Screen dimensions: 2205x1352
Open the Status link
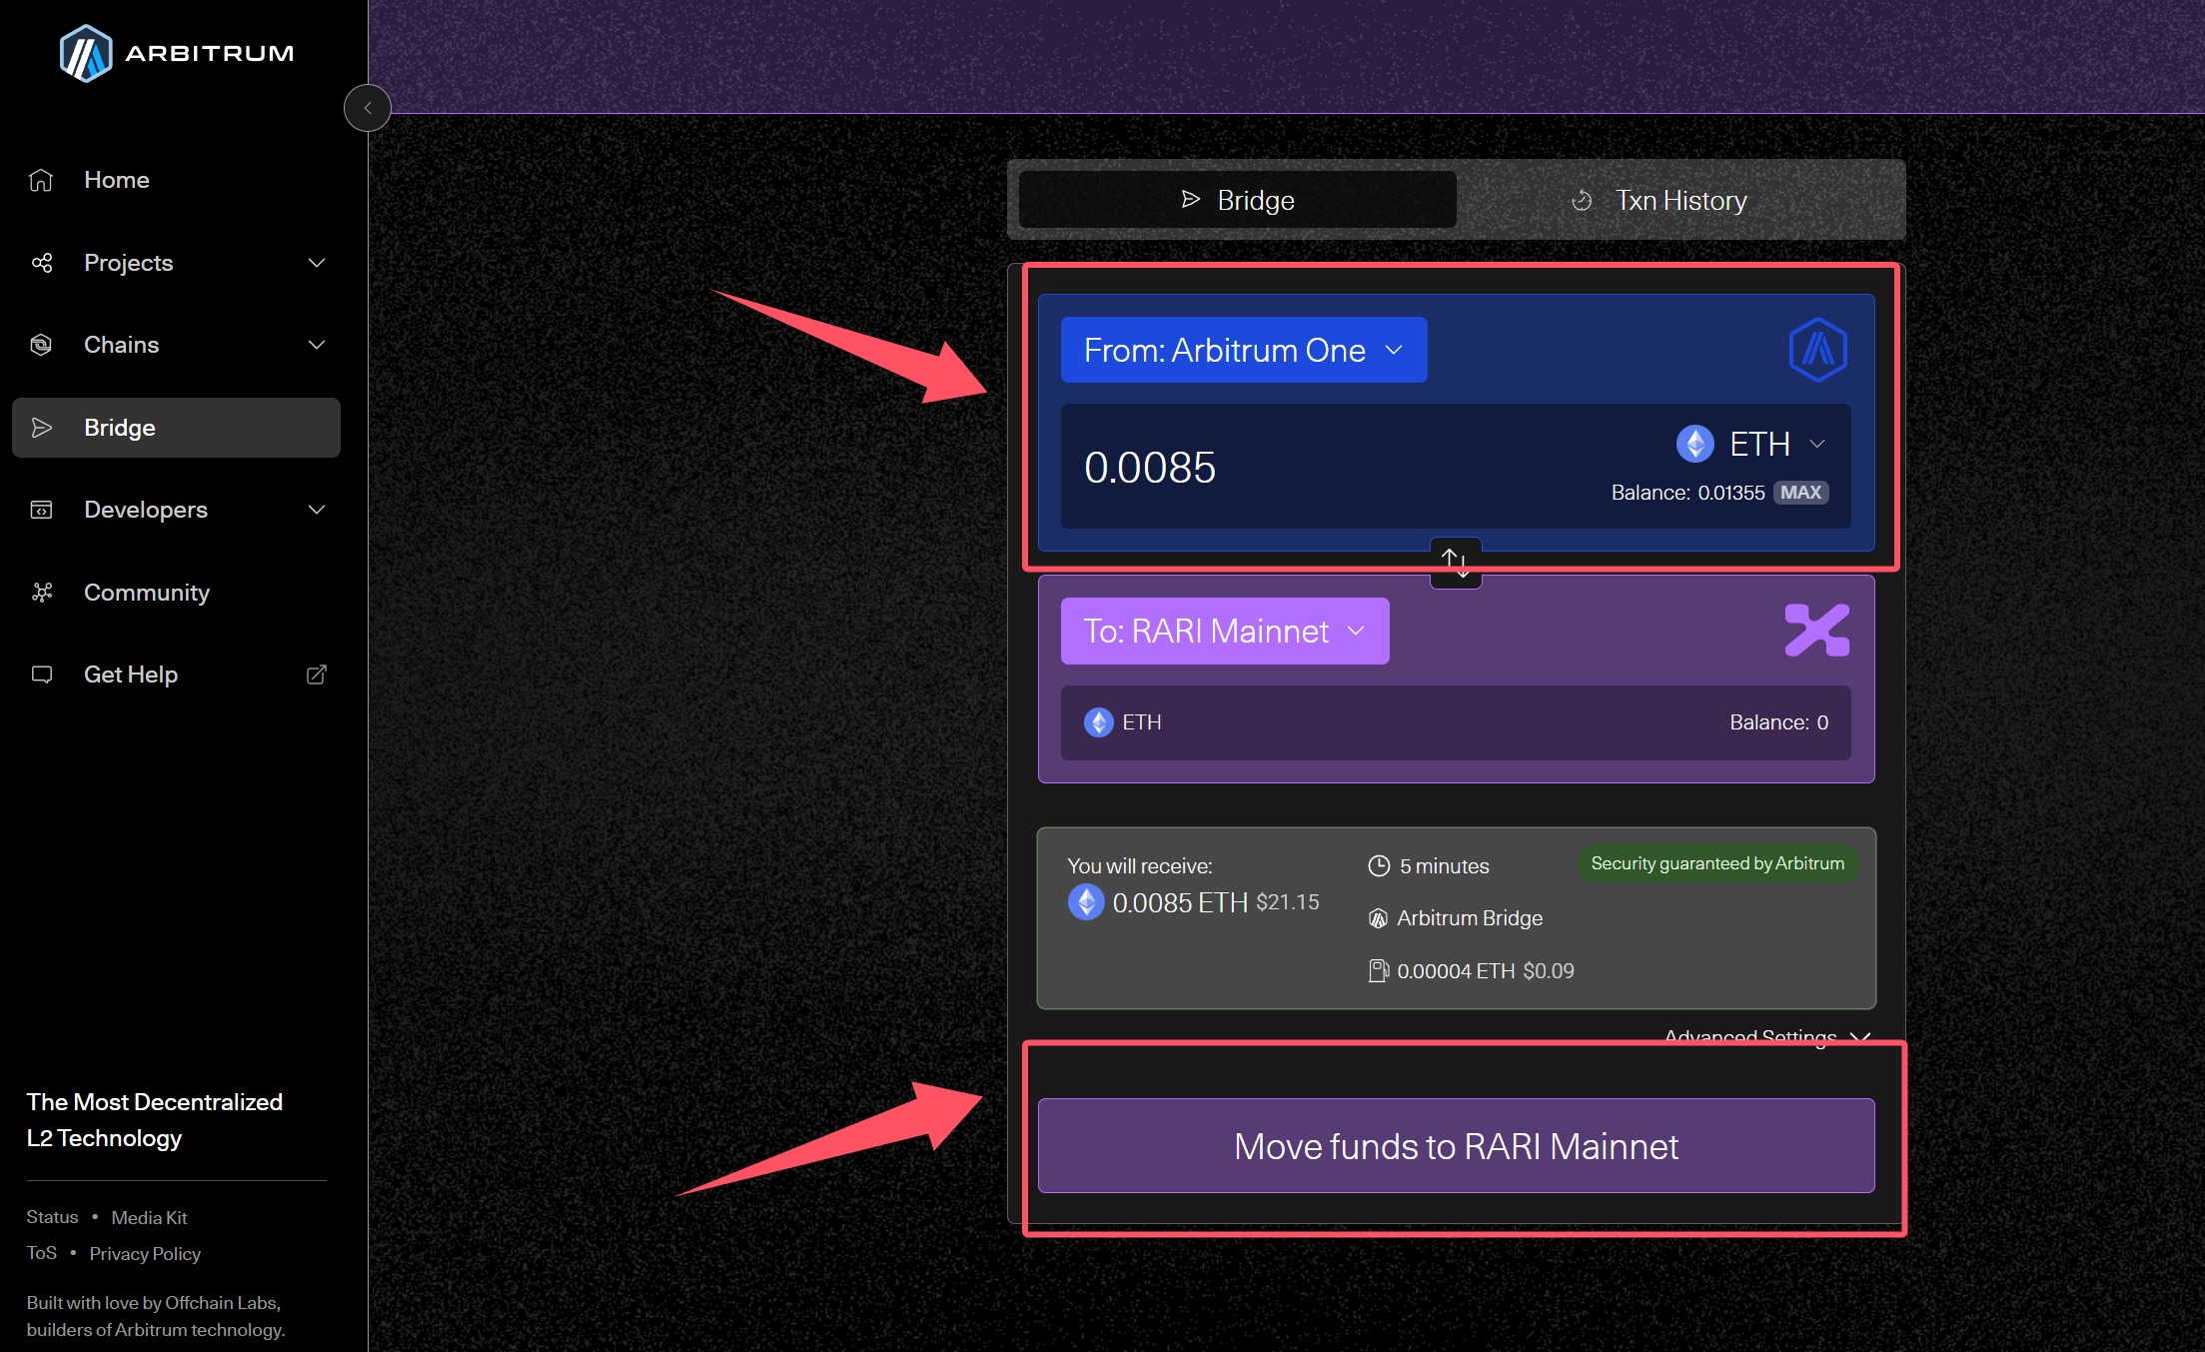pyautogui.click(x=52, y=1217)
